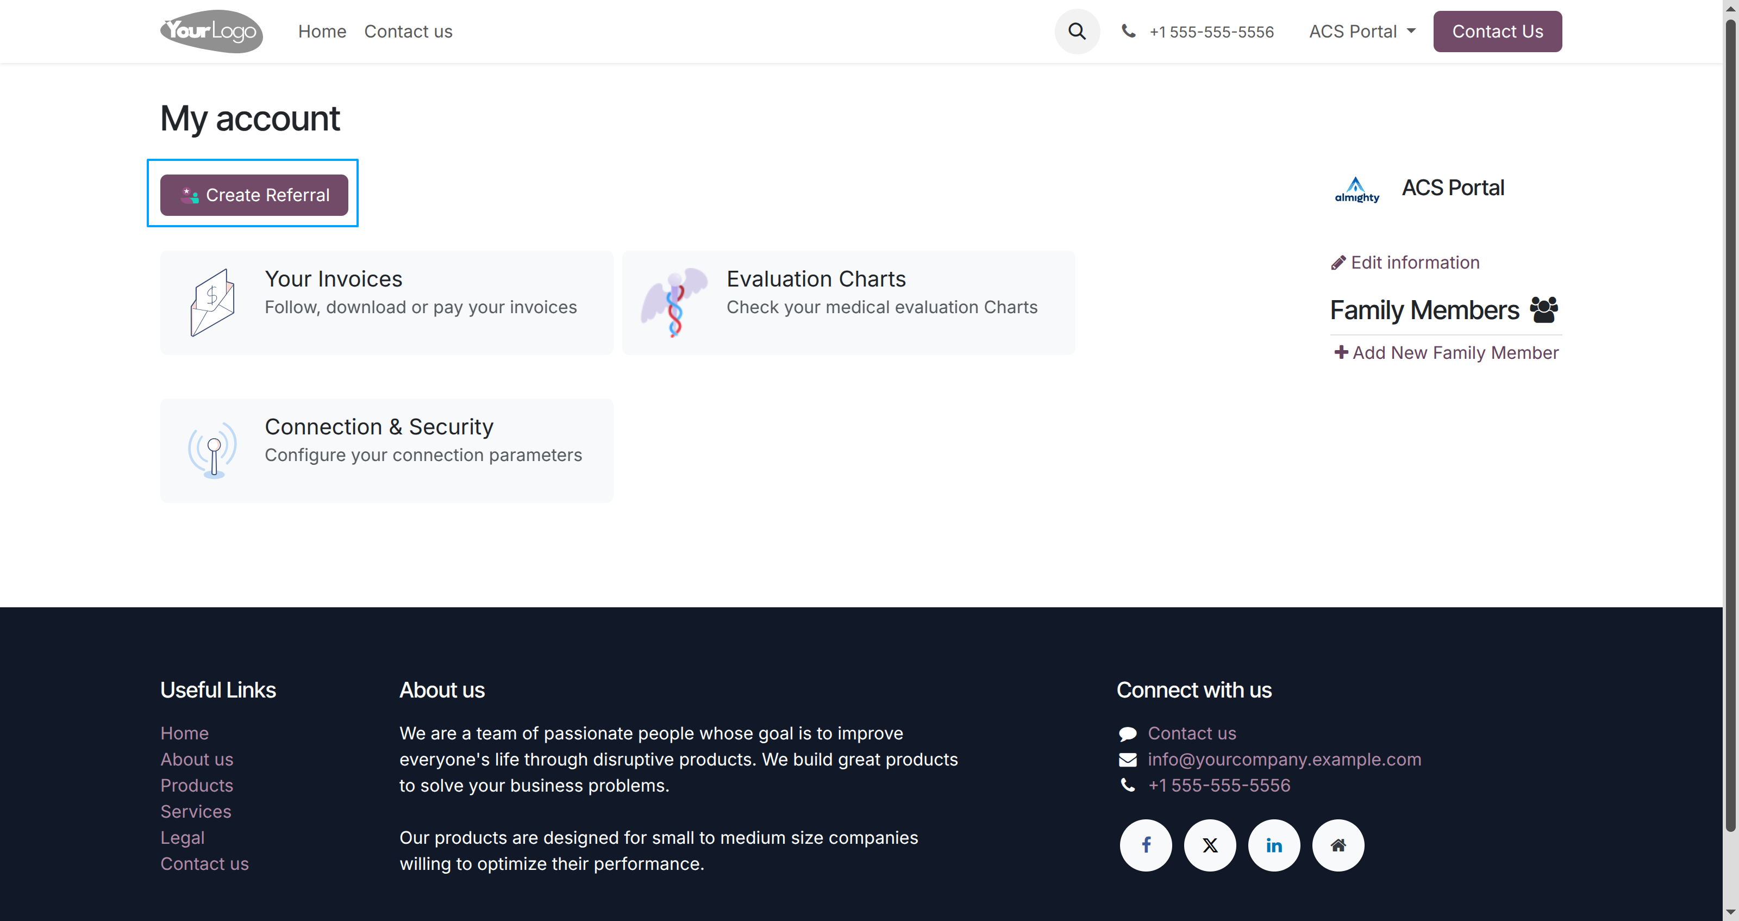Open the footer email address link
Image resolution: width=1739 pixels, height=921 pixels.
[x=1284, y=759]
